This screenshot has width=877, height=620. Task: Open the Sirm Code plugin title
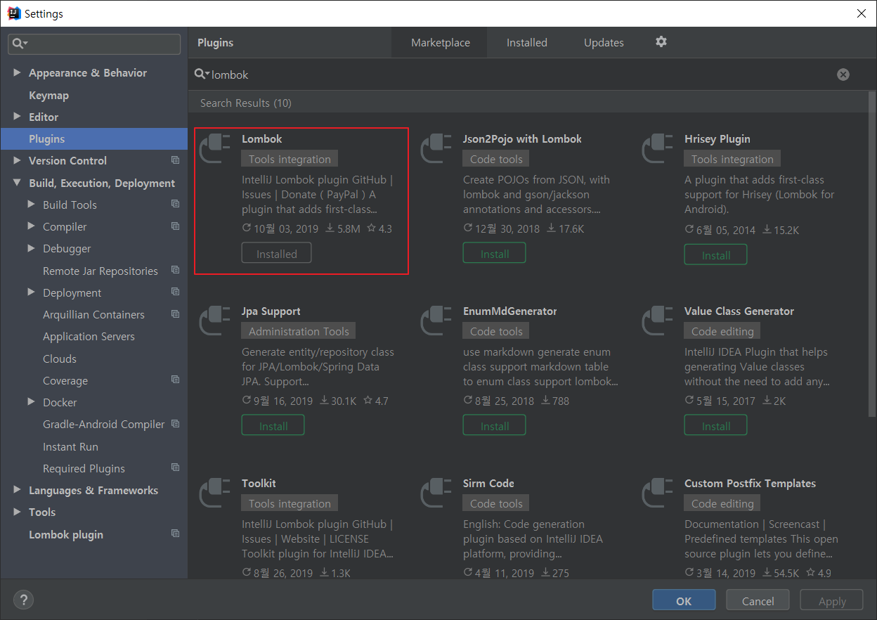[488, 483]
